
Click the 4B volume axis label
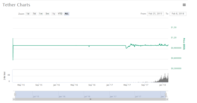pos(9,75)
